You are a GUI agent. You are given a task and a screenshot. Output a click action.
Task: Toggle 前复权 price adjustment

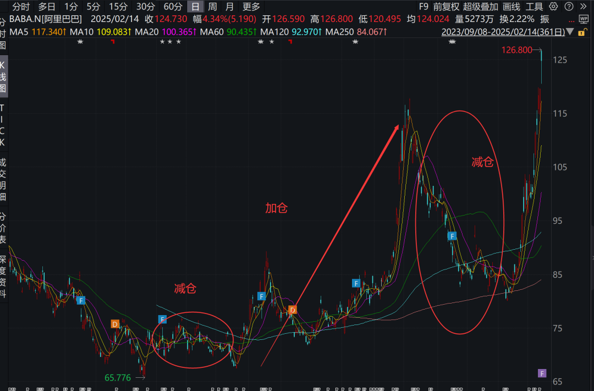click(x=444, y=7)
